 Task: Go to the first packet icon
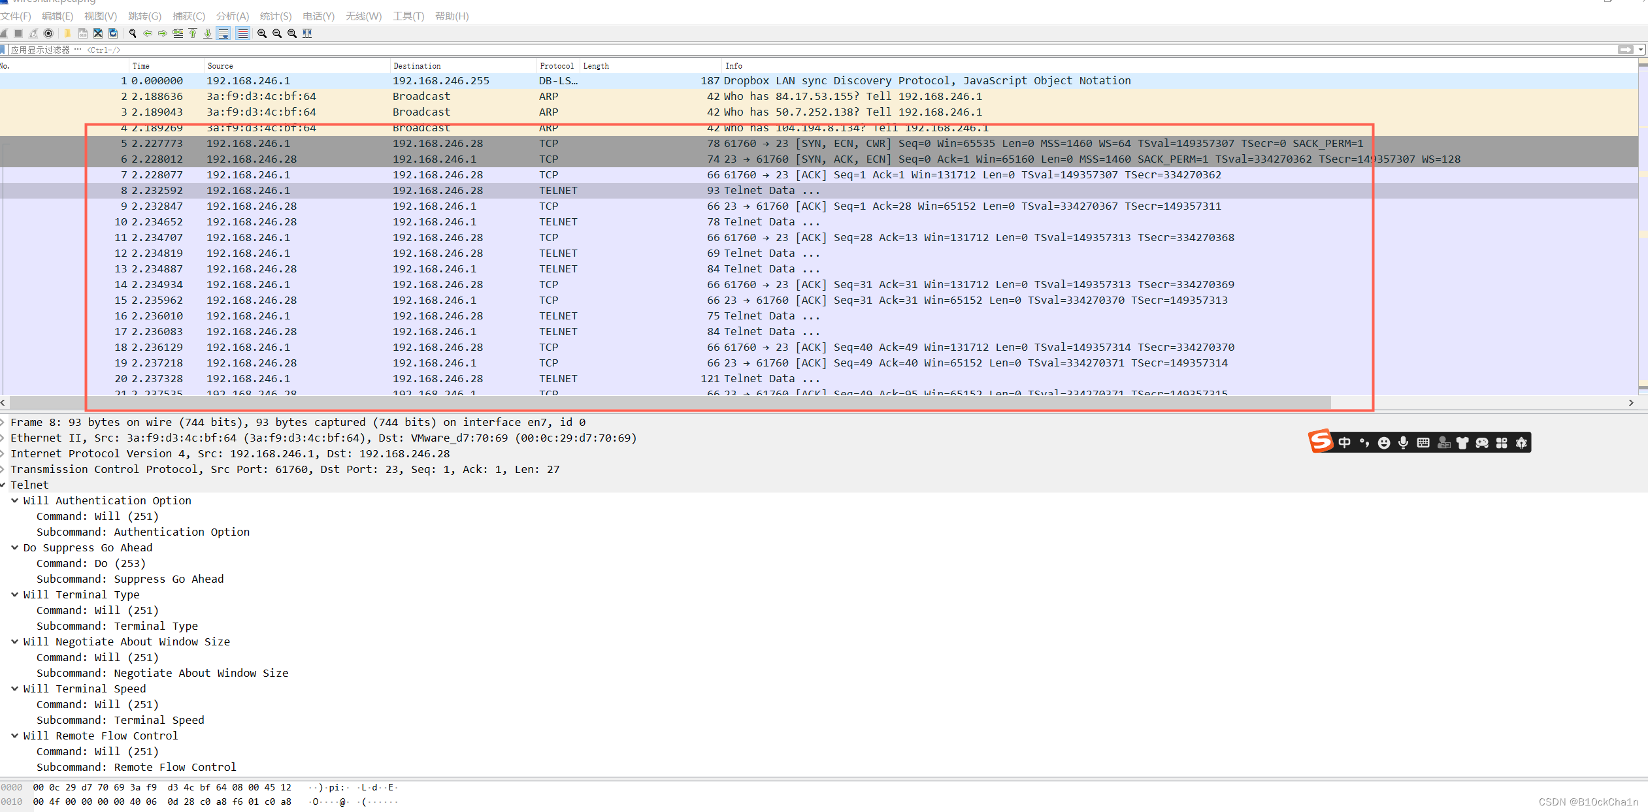(193, 33)
